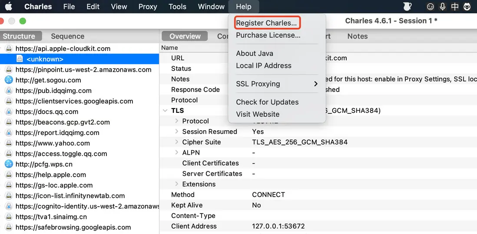477x234 pixels.
Task: Switch to the Sequence tab
Action: pos(67,36)
